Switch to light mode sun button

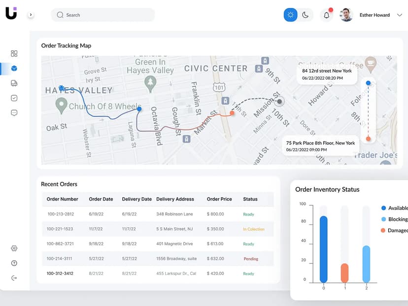[x=290, y=15]
